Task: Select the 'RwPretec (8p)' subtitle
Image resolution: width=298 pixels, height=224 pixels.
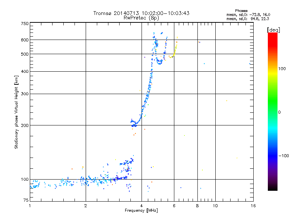Action: 141,18
